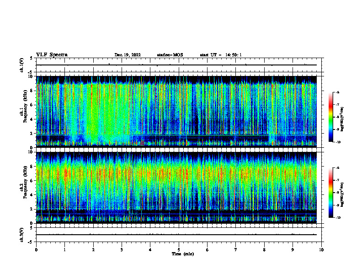Click time axis tick label "9"
The height and width of the screenshot is (280, 362).
coord(293,250)
